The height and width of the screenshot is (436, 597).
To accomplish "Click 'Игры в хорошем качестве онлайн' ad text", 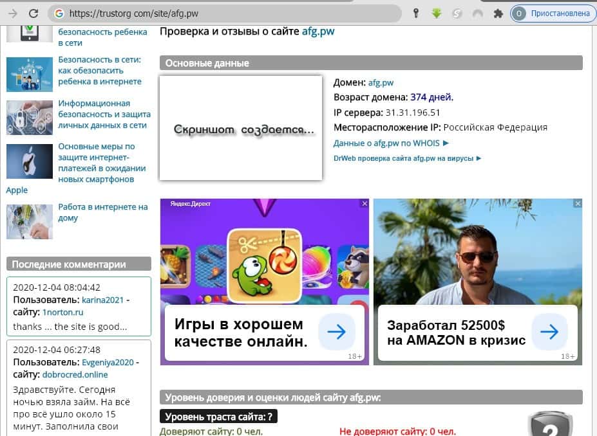I will [x=241, y=332].
